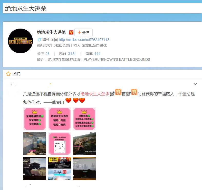The image size is (202, 190).
Task: Open the pink QR code thumbnail
Action: [59, 144]
